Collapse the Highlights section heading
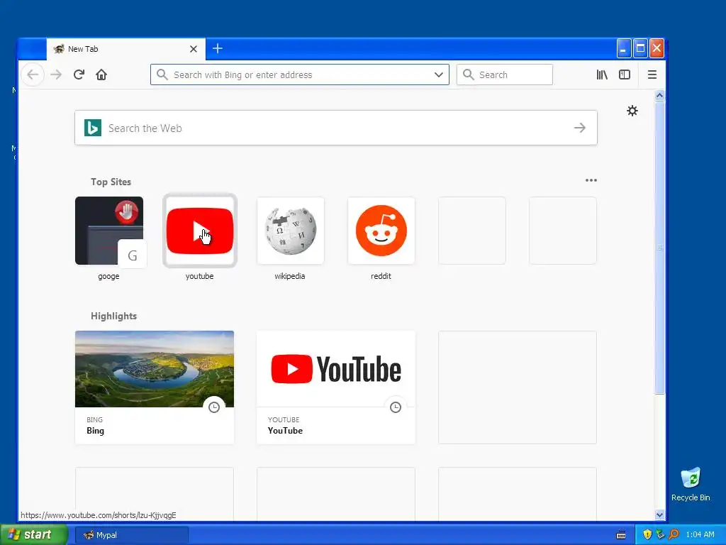This screenshot has width=726, height=545. point(113,316)
